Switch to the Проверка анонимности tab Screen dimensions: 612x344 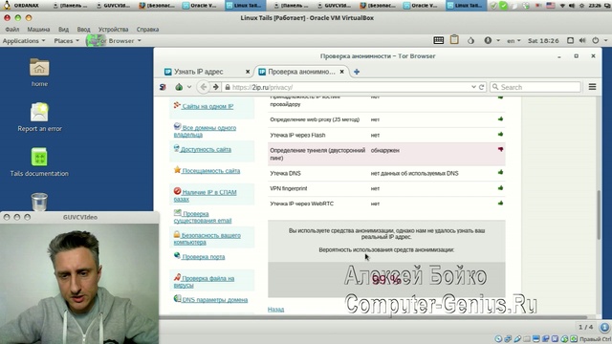tap(301, 72)
